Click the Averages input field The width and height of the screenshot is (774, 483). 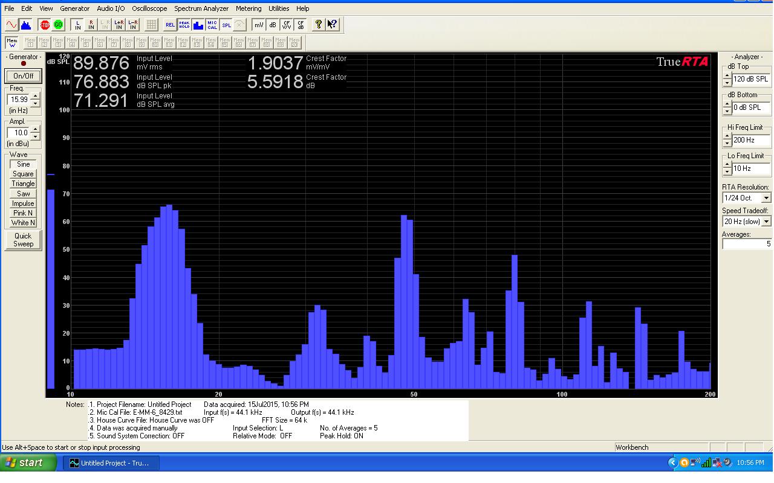click(747, 244)
